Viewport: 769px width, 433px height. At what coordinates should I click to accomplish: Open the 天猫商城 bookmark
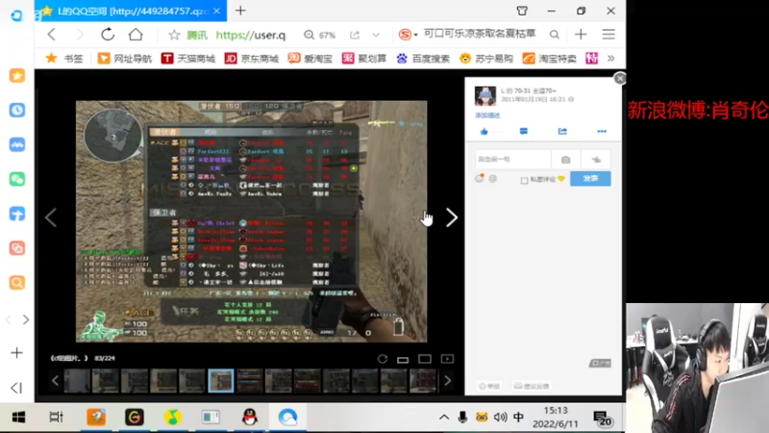pyautogui.click(x=188, y=59)
